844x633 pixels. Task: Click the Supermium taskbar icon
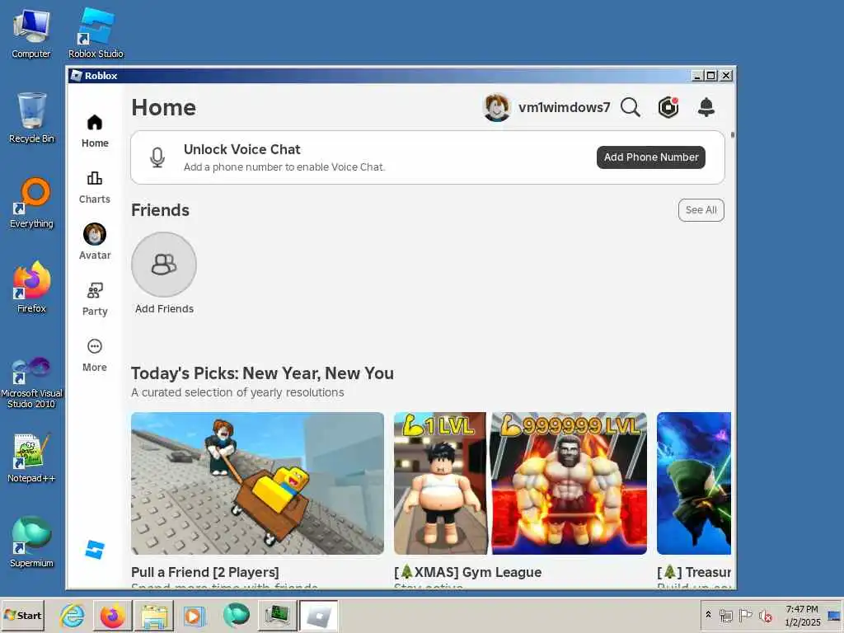[x=236, y=615]
